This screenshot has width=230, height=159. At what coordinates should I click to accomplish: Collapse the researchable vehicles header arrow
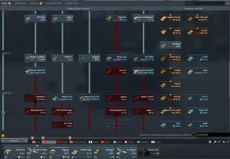[3, 9]
